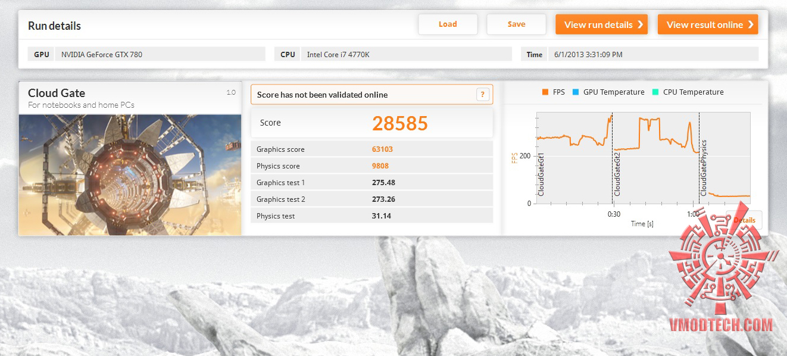The image size is (787, 356).
Task: Click the CPU Temperature legend label
Action: coord(694,92)
